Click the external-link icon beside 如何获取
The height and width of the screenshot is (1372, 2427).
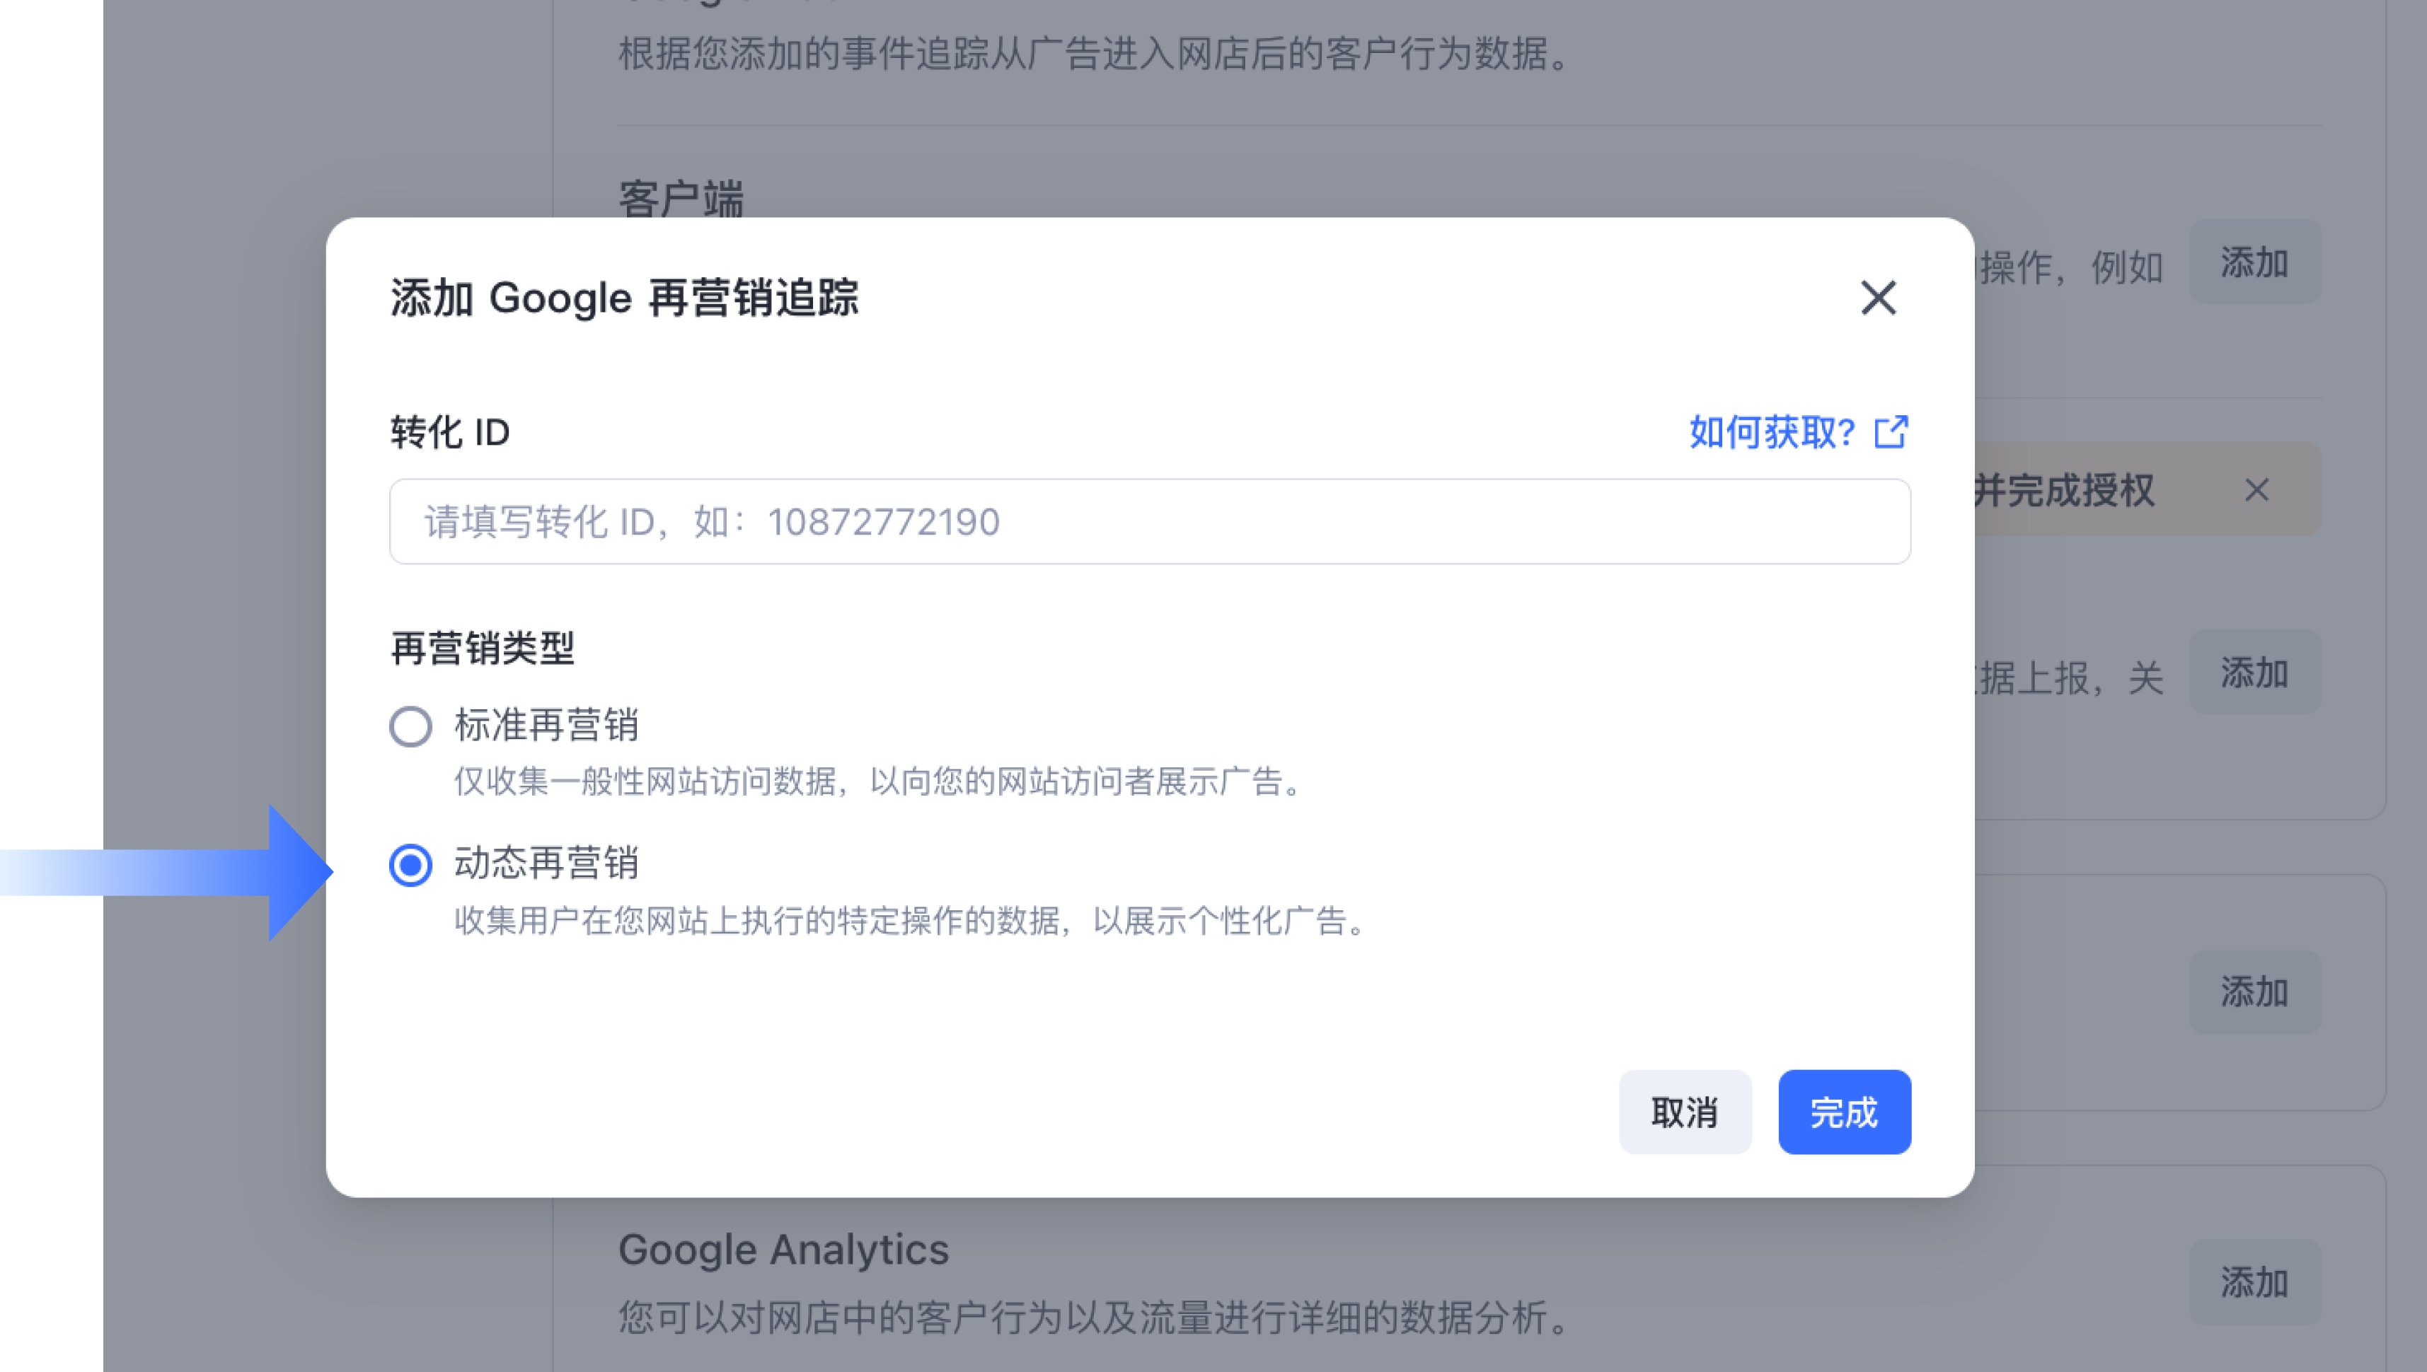[1891, 433]
